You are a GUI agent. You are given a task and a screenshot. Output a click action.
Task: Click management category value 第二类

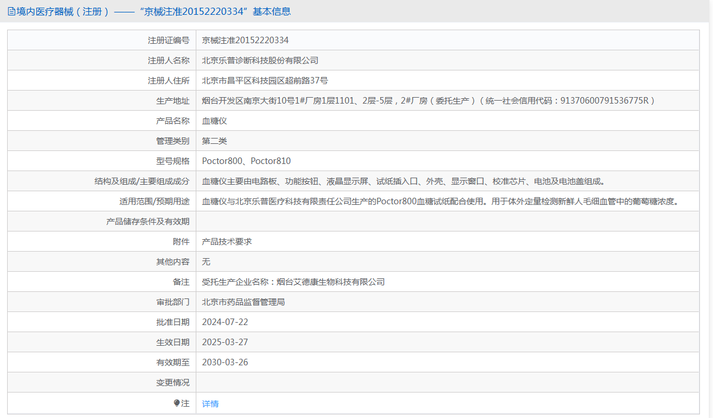click(215, 141)
